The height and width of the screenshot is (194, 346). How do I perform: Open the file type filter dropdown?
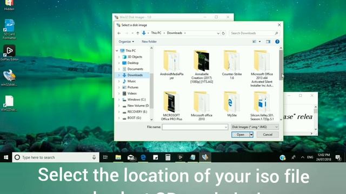pyautogui.click(x=255, y=127)
